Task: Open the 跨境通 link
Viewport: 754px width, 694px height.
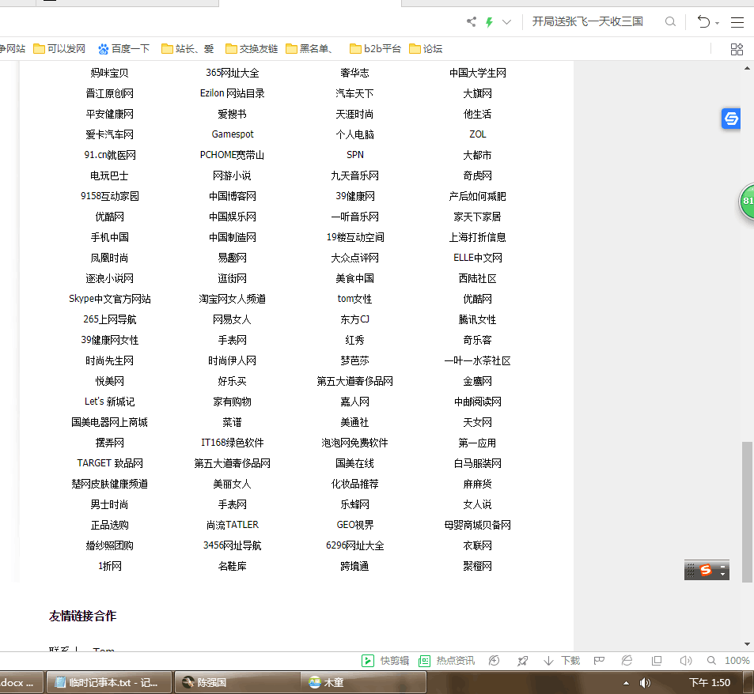Action: (x=355, y=566)
